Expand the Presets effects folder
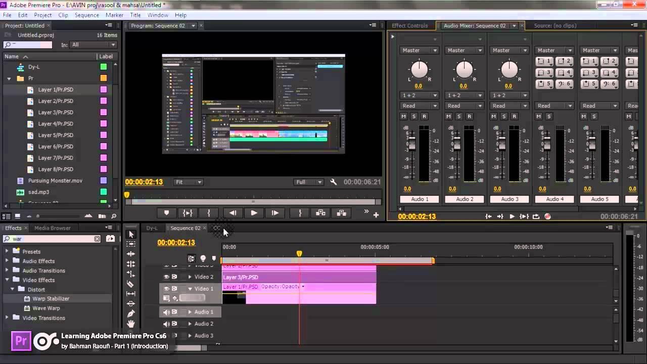Screen dimensions: 647x364 pyautogui.click(x=7, y=251)
